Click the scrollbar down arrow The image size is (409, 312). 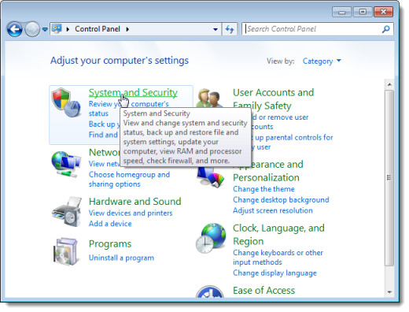389,292
